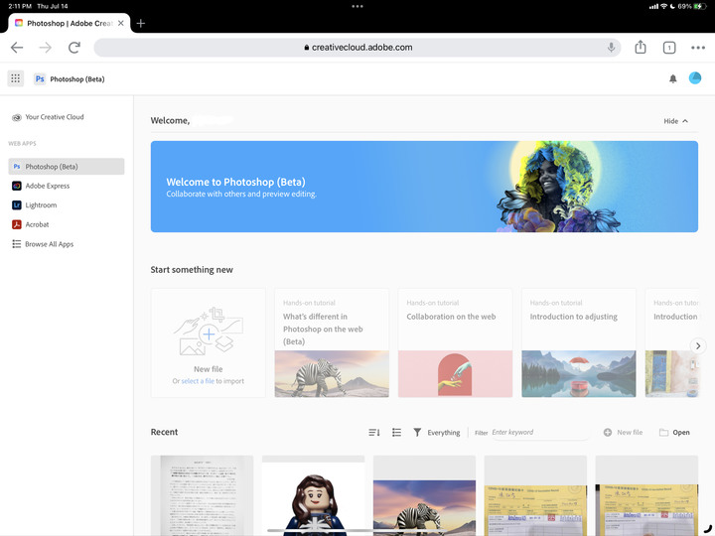Go back with the browser back arrow

coord(17,48)
